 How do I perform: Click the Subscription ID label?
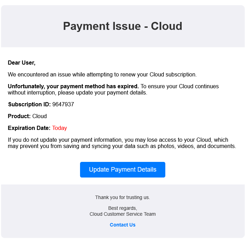(29, 104)
